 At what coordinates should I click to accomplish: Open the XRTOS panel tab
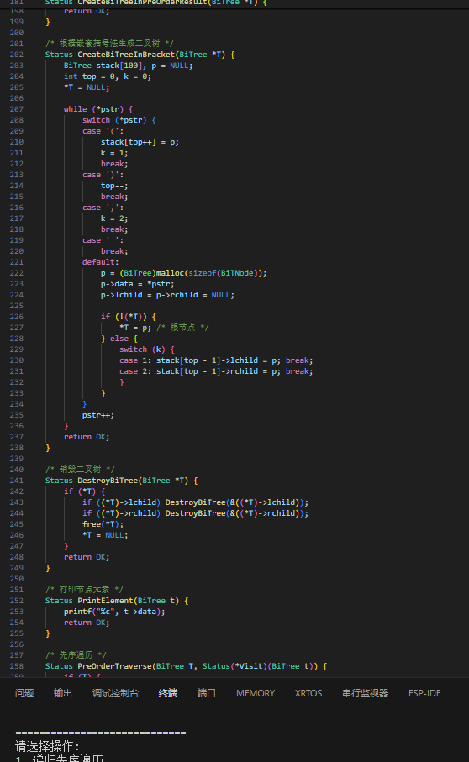[308, 693]
